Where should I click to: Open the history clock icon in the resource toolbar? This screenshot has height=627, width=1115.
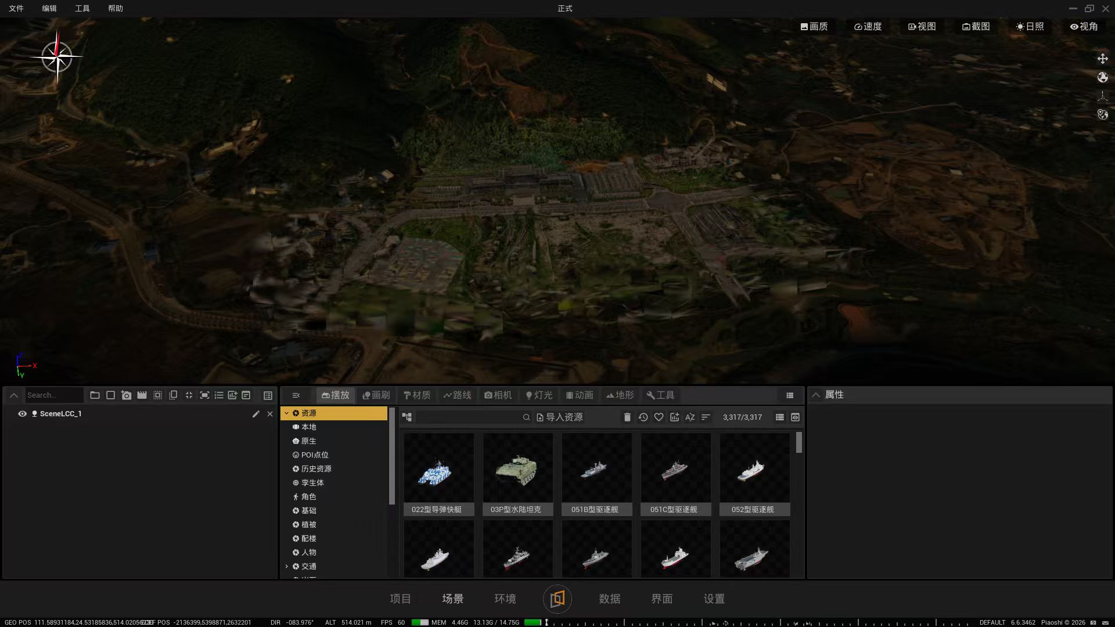click(x=643, y=417)
